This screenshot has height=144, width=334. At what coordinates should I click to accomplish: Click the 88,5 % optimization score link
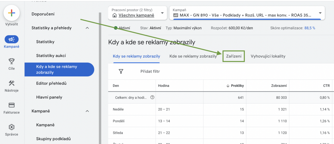click(x=310, y=28)
